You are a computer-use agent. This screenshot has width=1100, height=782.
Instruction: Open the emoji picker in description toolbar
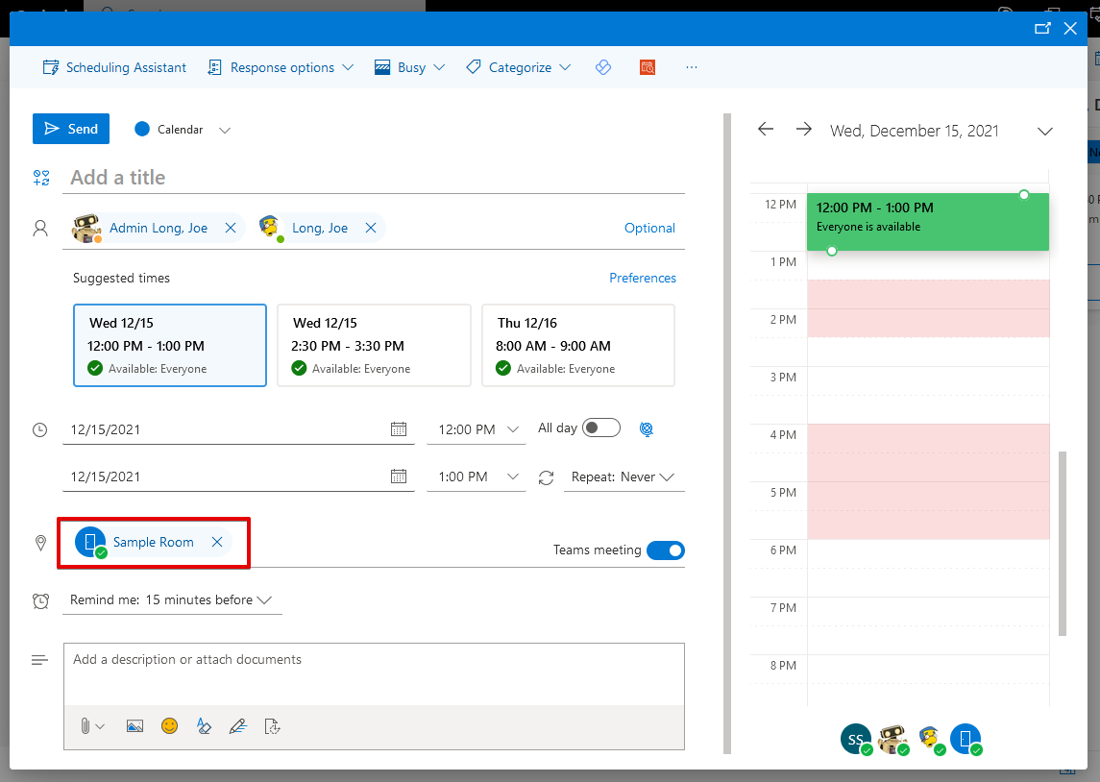170,726
